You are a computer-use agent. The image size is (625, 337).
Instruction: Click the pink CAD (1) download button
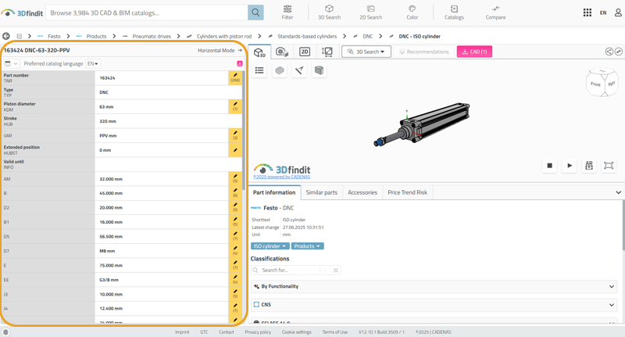tap(474, 52)
